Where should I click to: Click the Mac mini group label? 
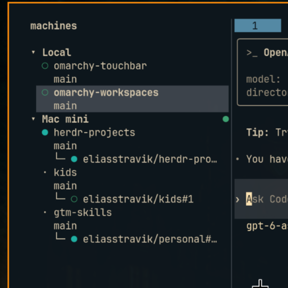coord(65,119)
